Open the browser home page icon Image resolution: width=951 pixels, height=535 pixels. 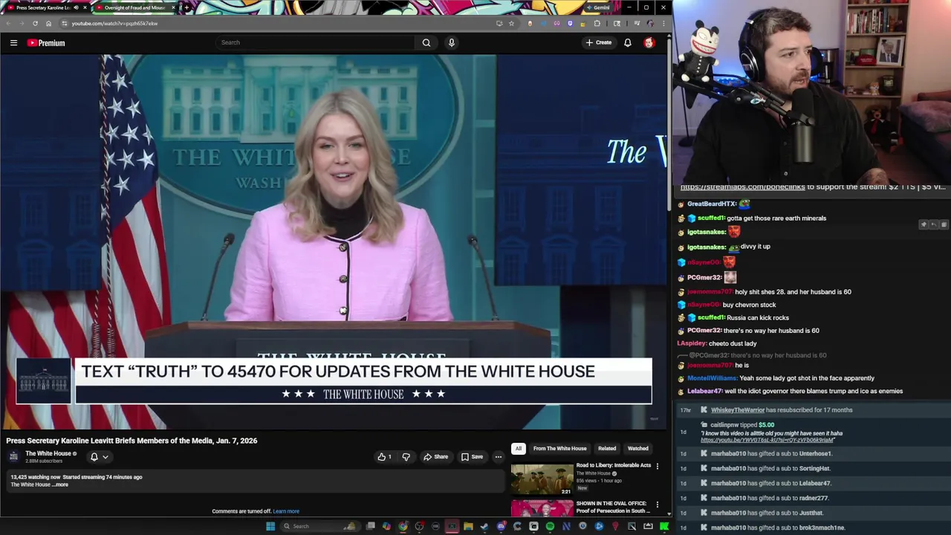(48, 23)
